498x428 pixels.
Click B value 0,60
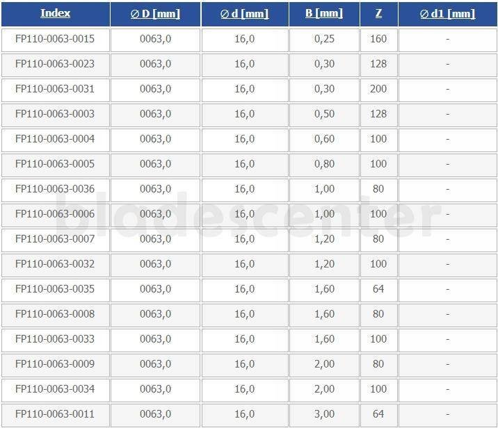click(324, 139)
